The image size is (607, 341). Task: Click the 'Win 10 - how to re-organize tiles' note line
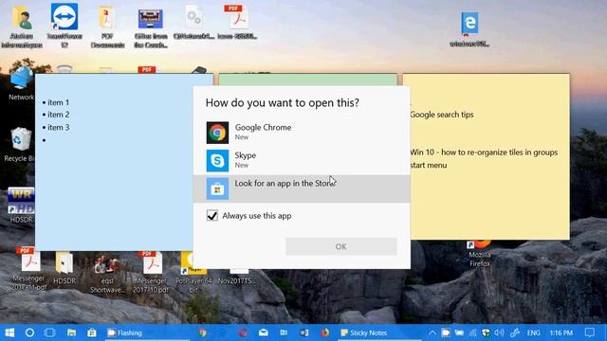pos(484,153)
